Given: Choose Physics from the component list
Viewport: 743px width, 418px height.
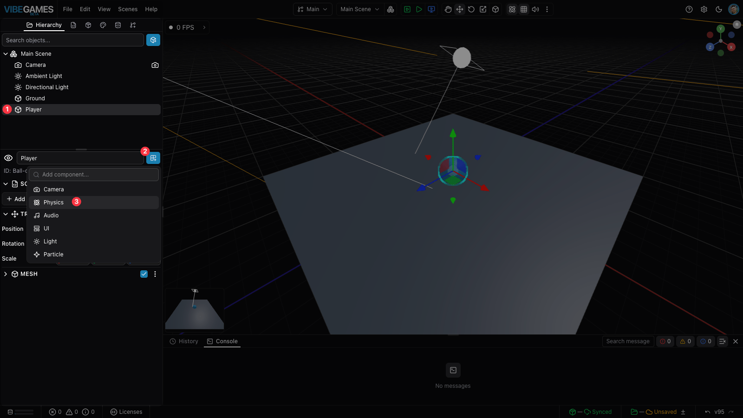Looking at the screenshot, I should tap(94, 202).
